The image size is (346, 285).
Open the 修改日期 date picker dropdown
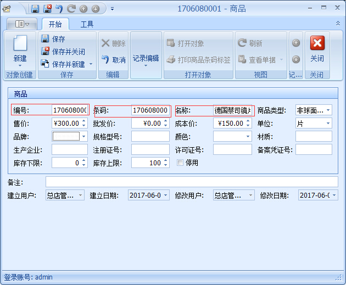[334, 195]
